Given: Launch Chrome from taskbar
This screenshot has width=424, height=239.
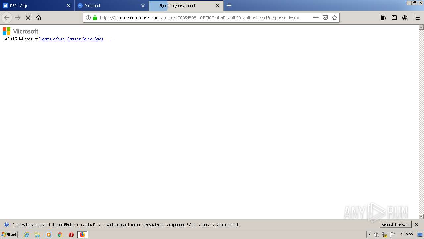Looking at the screenshot, I should 60,235.
